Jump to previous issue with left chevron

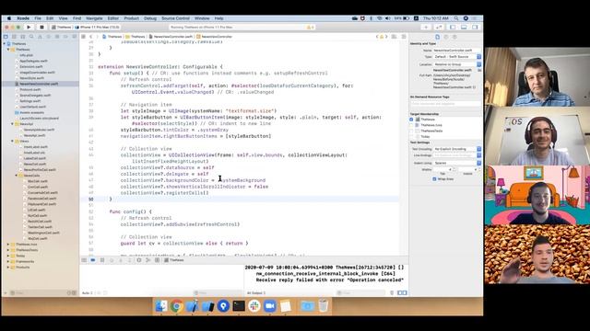(x=377, y=37)
